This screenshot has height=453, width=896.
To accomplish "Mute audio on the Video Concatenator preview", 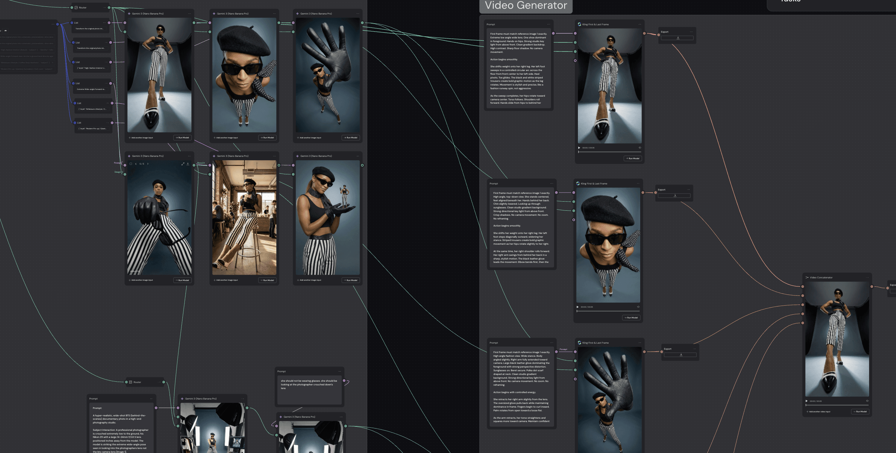I will click(867, 401).
